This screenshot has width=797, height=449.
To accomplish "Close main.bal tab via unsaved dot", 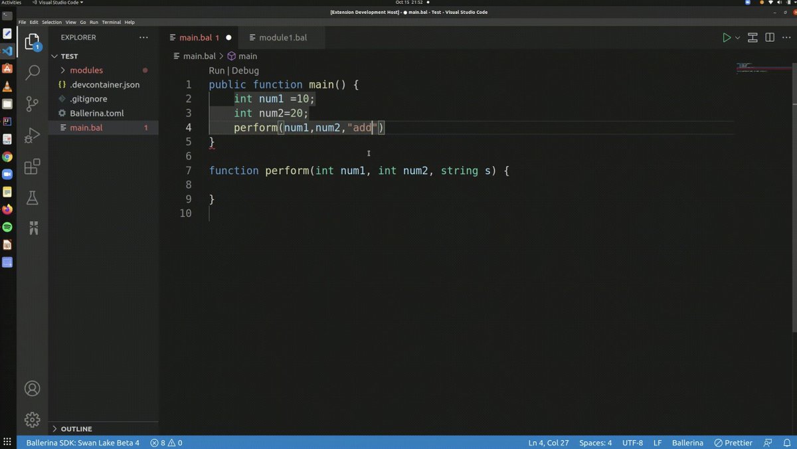I will point(228,38).
